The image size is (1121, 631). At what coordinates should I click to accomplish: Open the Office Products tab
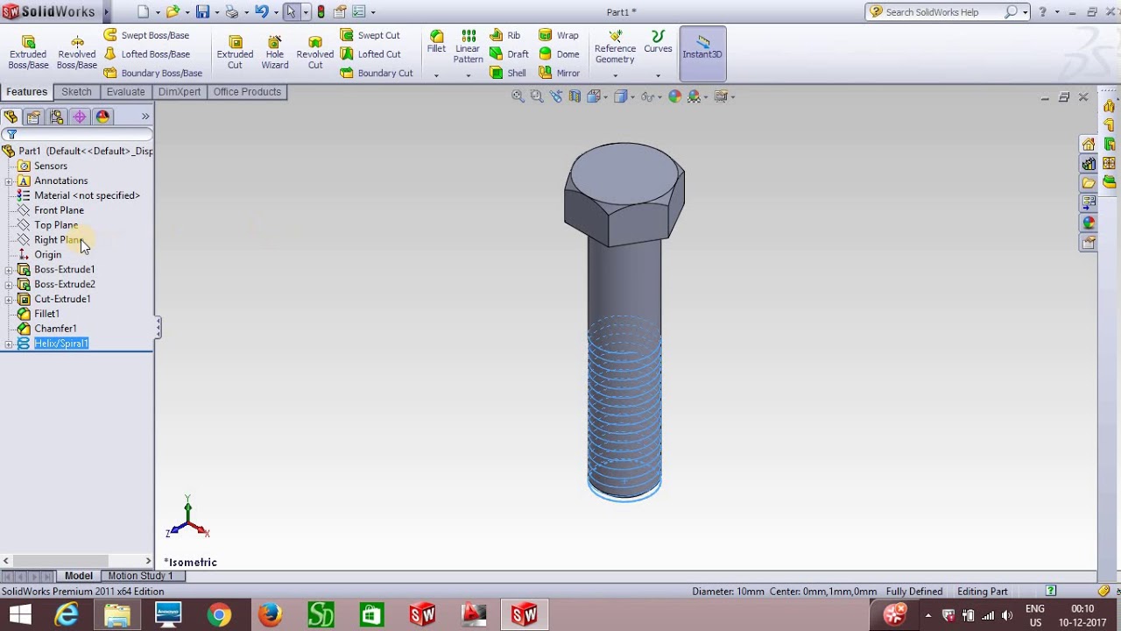click(247, 92)
